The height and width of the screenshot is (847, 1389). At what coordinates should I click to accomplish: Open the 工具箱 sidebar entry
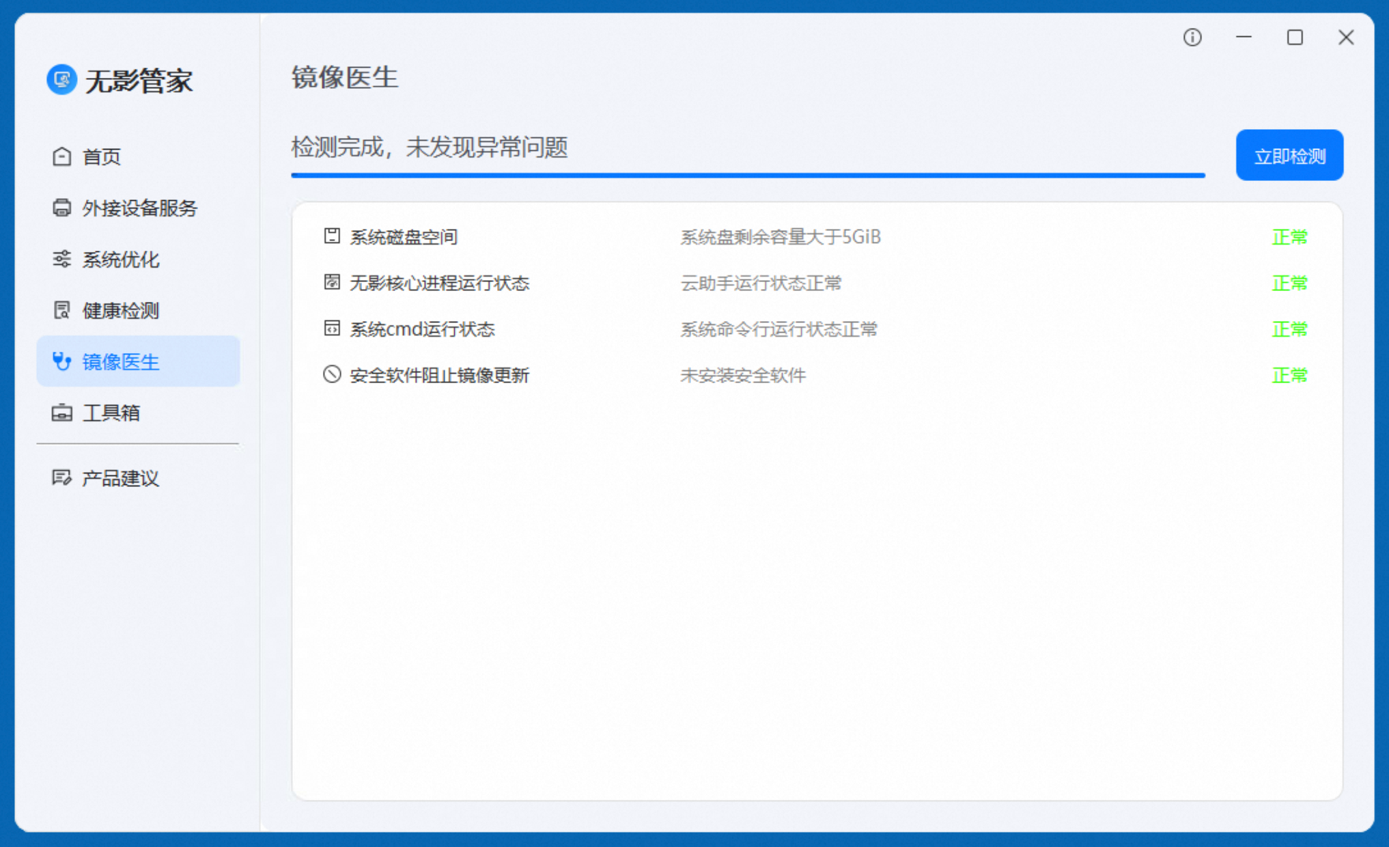coord(111,413)
